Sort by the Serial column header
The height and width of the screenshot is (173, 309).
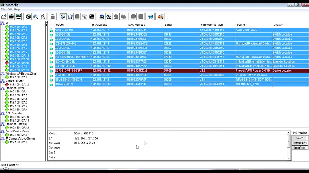click(x=168, y=24)
